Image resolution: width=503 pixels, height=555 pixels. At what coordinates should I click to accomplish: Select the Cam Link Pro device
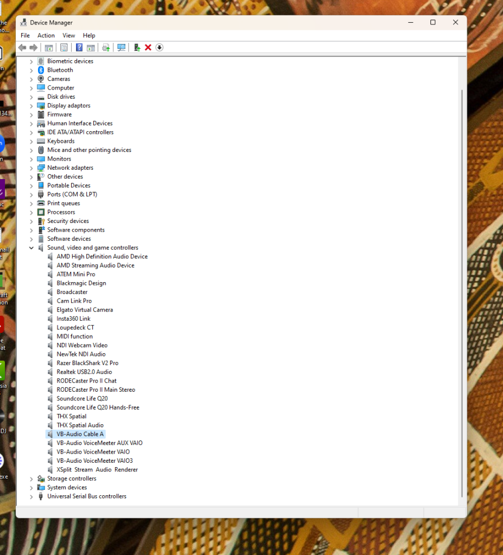click(74, 301)
